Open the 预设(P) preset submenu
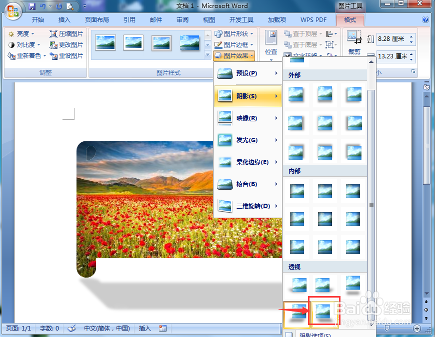435x337 pixels. click(247, 73)
